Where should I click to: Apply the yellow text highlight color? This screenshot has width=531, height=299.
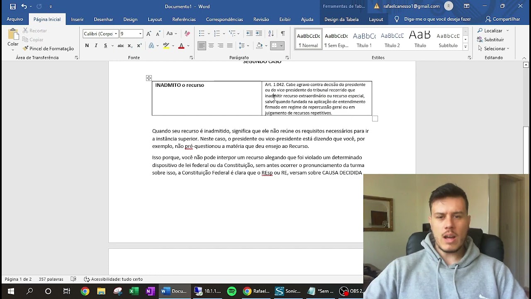166,46
